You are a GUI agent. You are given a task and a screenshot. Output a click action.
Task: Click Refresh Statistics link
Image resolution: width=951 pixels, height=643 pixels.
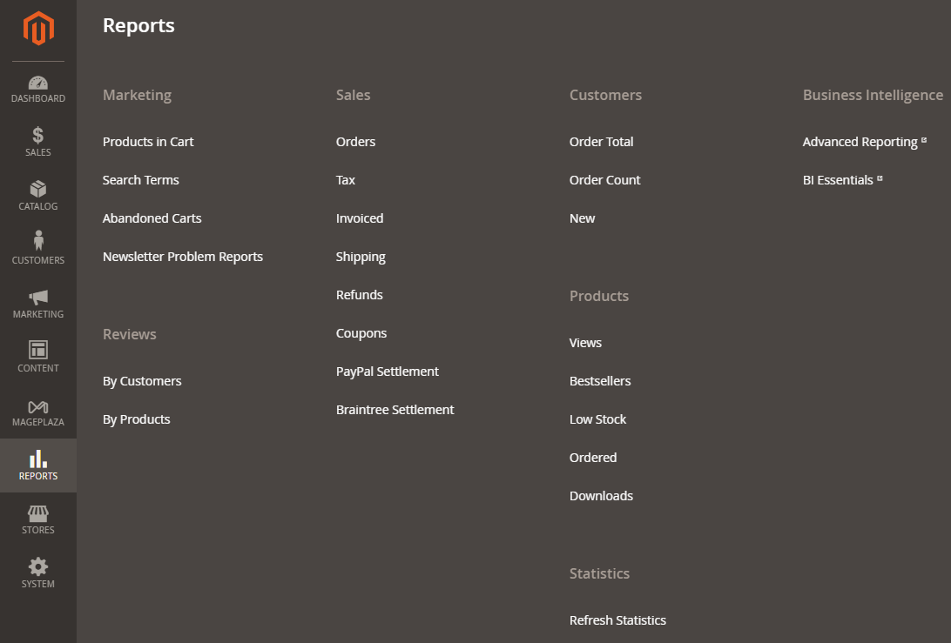[617, 620]
